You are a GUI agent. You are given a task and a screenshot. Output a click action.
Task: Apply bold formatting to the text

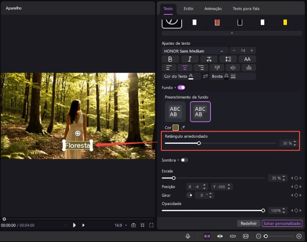(x=170, y=59)
